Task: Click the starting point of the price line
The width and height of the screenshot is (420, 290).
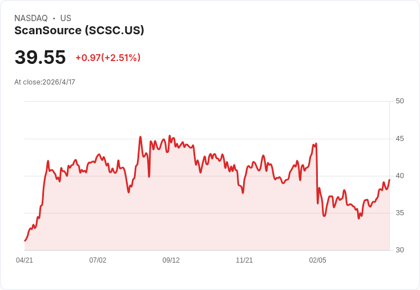Action: (25, 241)
